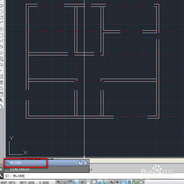Toggle Dynamic UCS in status bar

(x=106, y=182)
